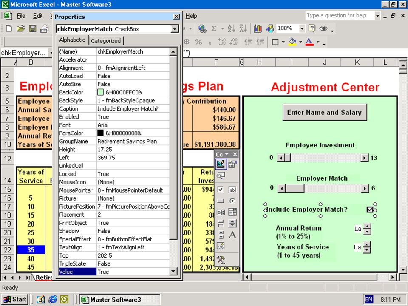This screenshot has width=408, height=306.
Task: Click the BackColor property color swatch
Action: pyautogui.click(x=100, y=92)
